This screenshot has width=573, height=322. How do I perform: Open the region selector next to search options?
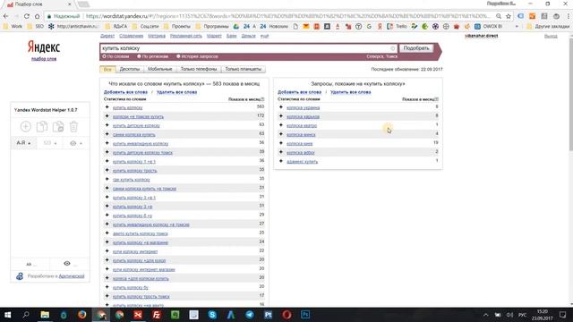381,56
